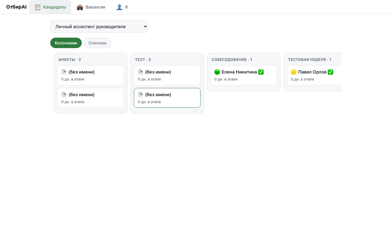Open Павел Орлов candidate card

pos(314,75)
